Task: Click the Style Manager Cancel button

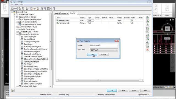Action: pyautogui.click(x=123, y=90)
